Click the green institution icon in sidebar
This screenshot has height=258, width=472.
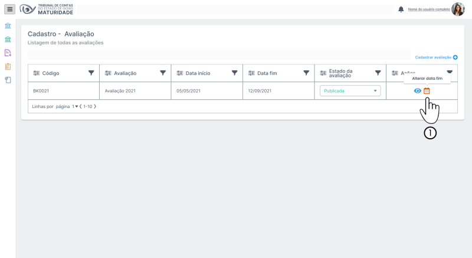(8, 40)
